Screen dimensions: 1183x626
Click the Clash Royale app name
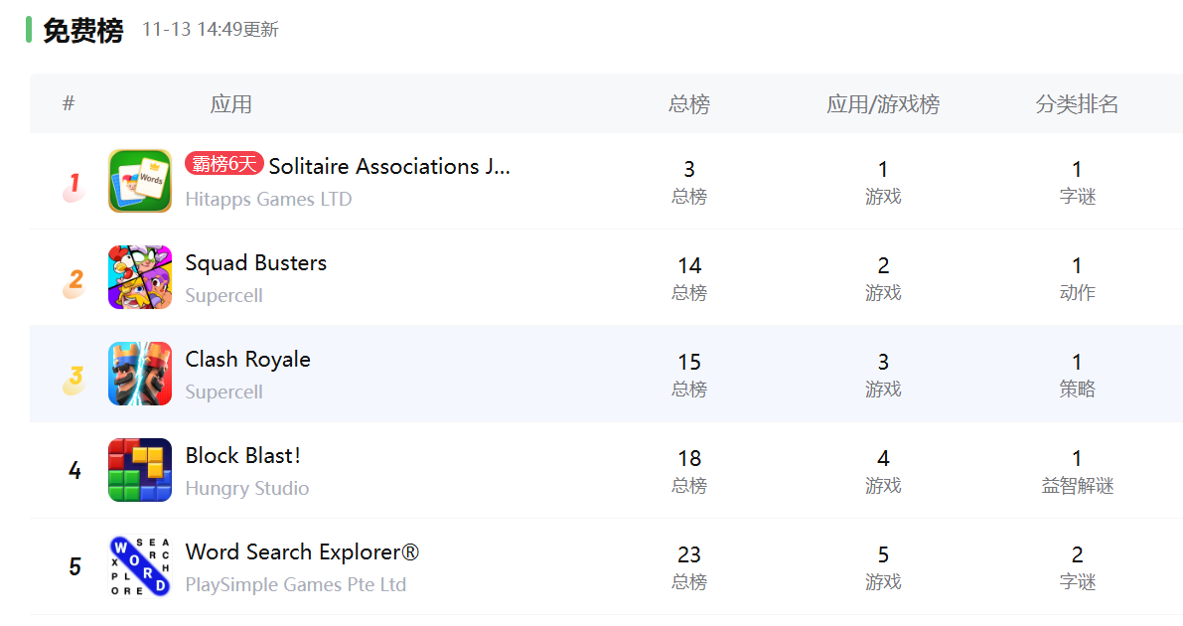tap(248, 360)
